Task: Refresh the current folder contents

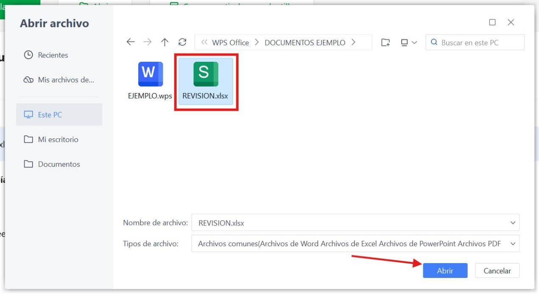Action: point(182,42)
